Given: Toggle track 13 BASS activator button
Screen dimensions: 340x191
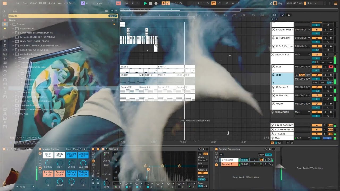Looking at the screenshot, I should coord(317,67).
